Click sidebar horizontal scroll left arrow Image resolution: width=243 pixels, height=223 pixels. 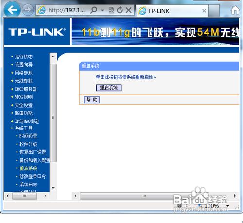pos(7,196)
